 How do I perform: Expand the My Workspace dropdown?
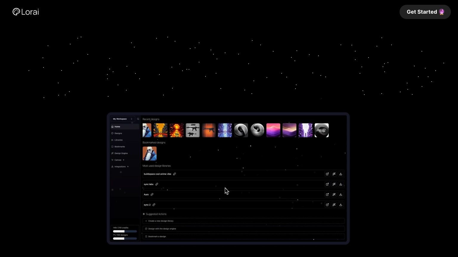(x=123, y=119)
